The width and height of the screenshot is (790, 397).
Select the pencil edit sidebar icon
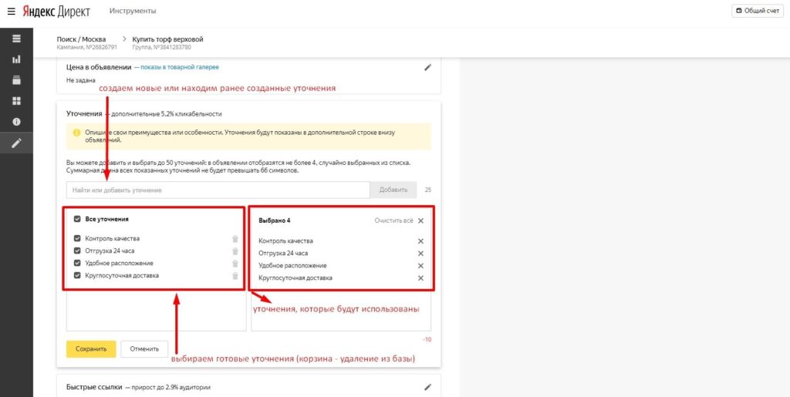coord(16,143)
